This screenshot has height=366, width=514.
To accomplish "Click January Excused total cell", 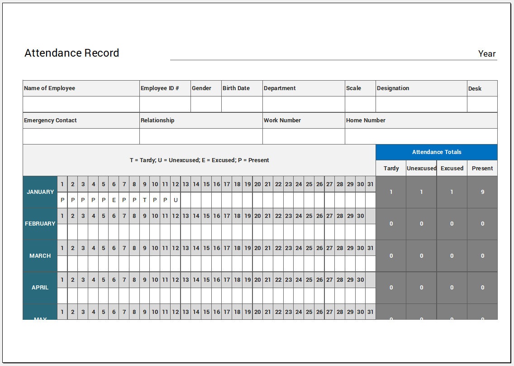I will (x=452, y=192).
